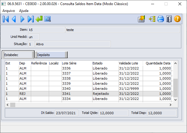Click ALM deposit cell in lot 3334 row
Screen dimensions: 187x133
tap(25, 99)
